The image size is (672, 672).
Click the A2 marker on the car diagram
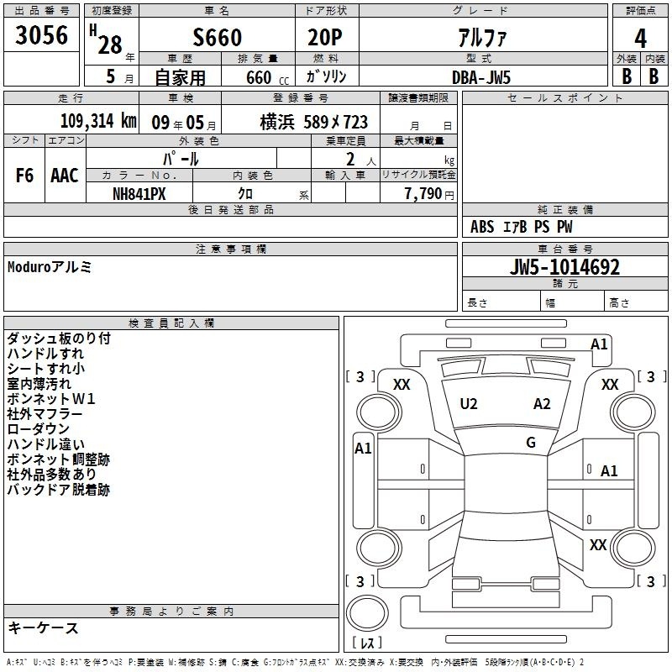[x=542, y=404]
